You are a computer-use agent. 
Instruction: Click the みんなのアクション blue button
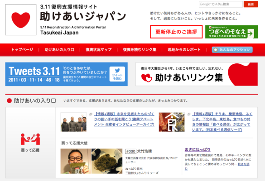click(232, 50)
